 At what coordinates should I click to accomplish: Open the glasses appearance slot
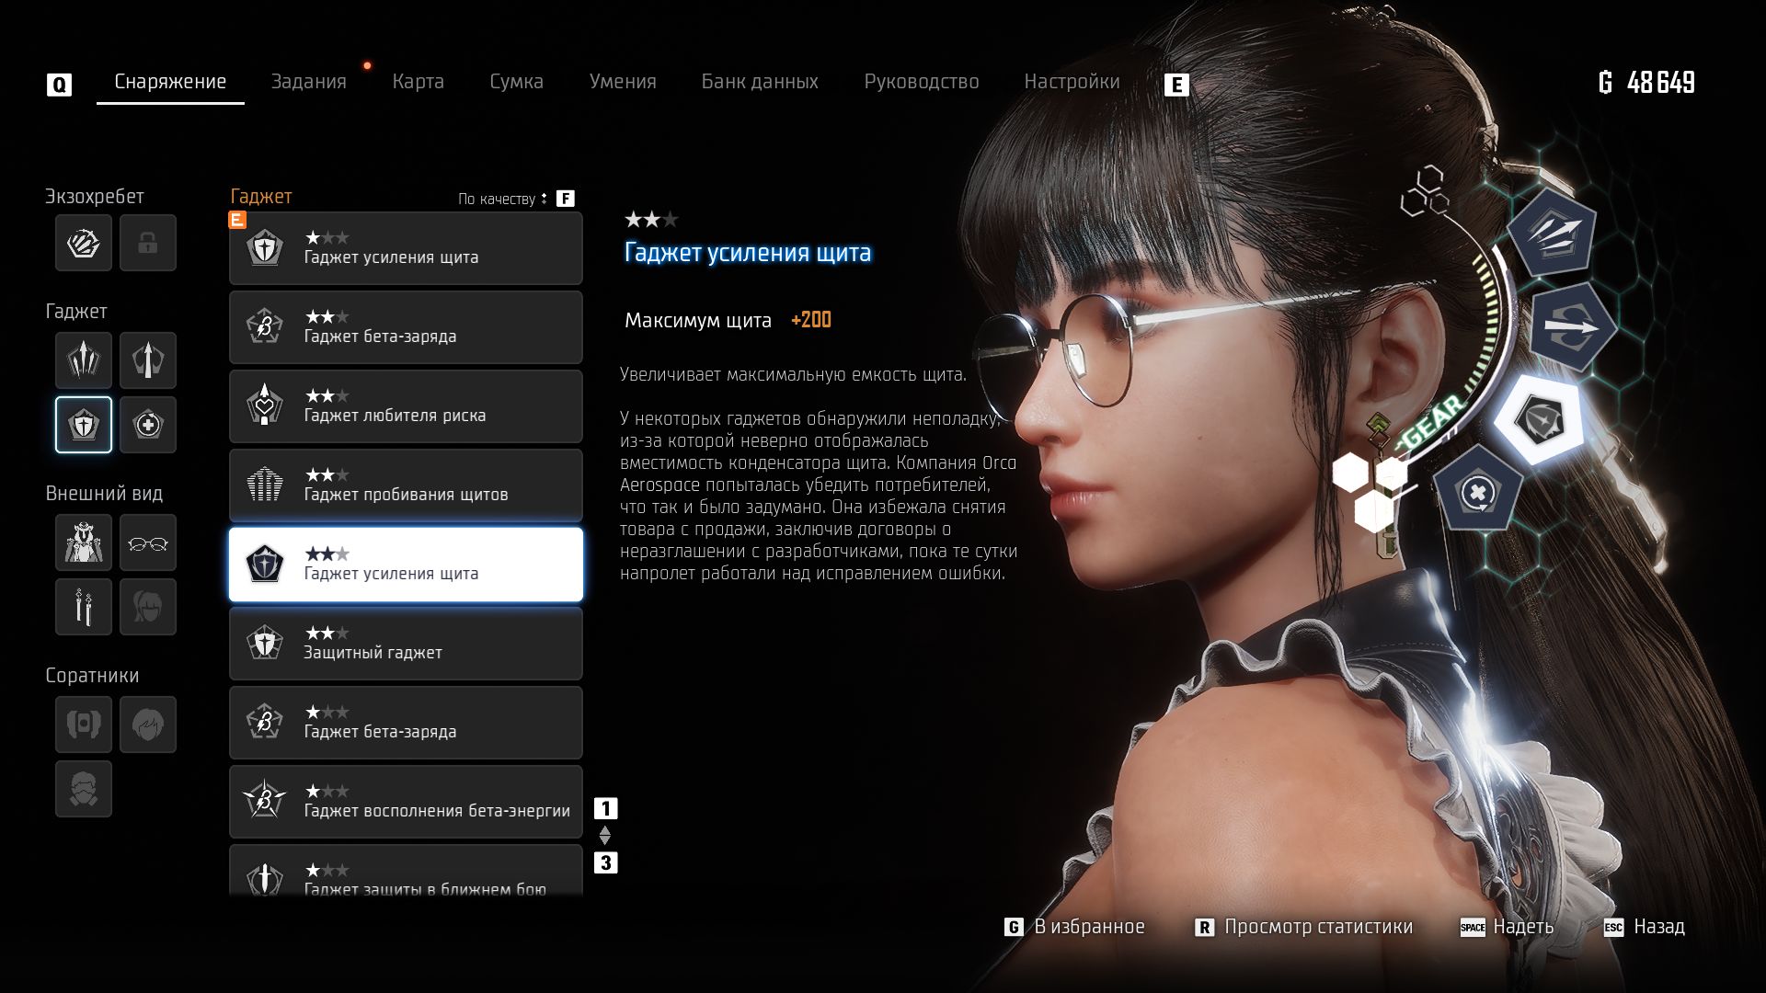pos(147,542)
